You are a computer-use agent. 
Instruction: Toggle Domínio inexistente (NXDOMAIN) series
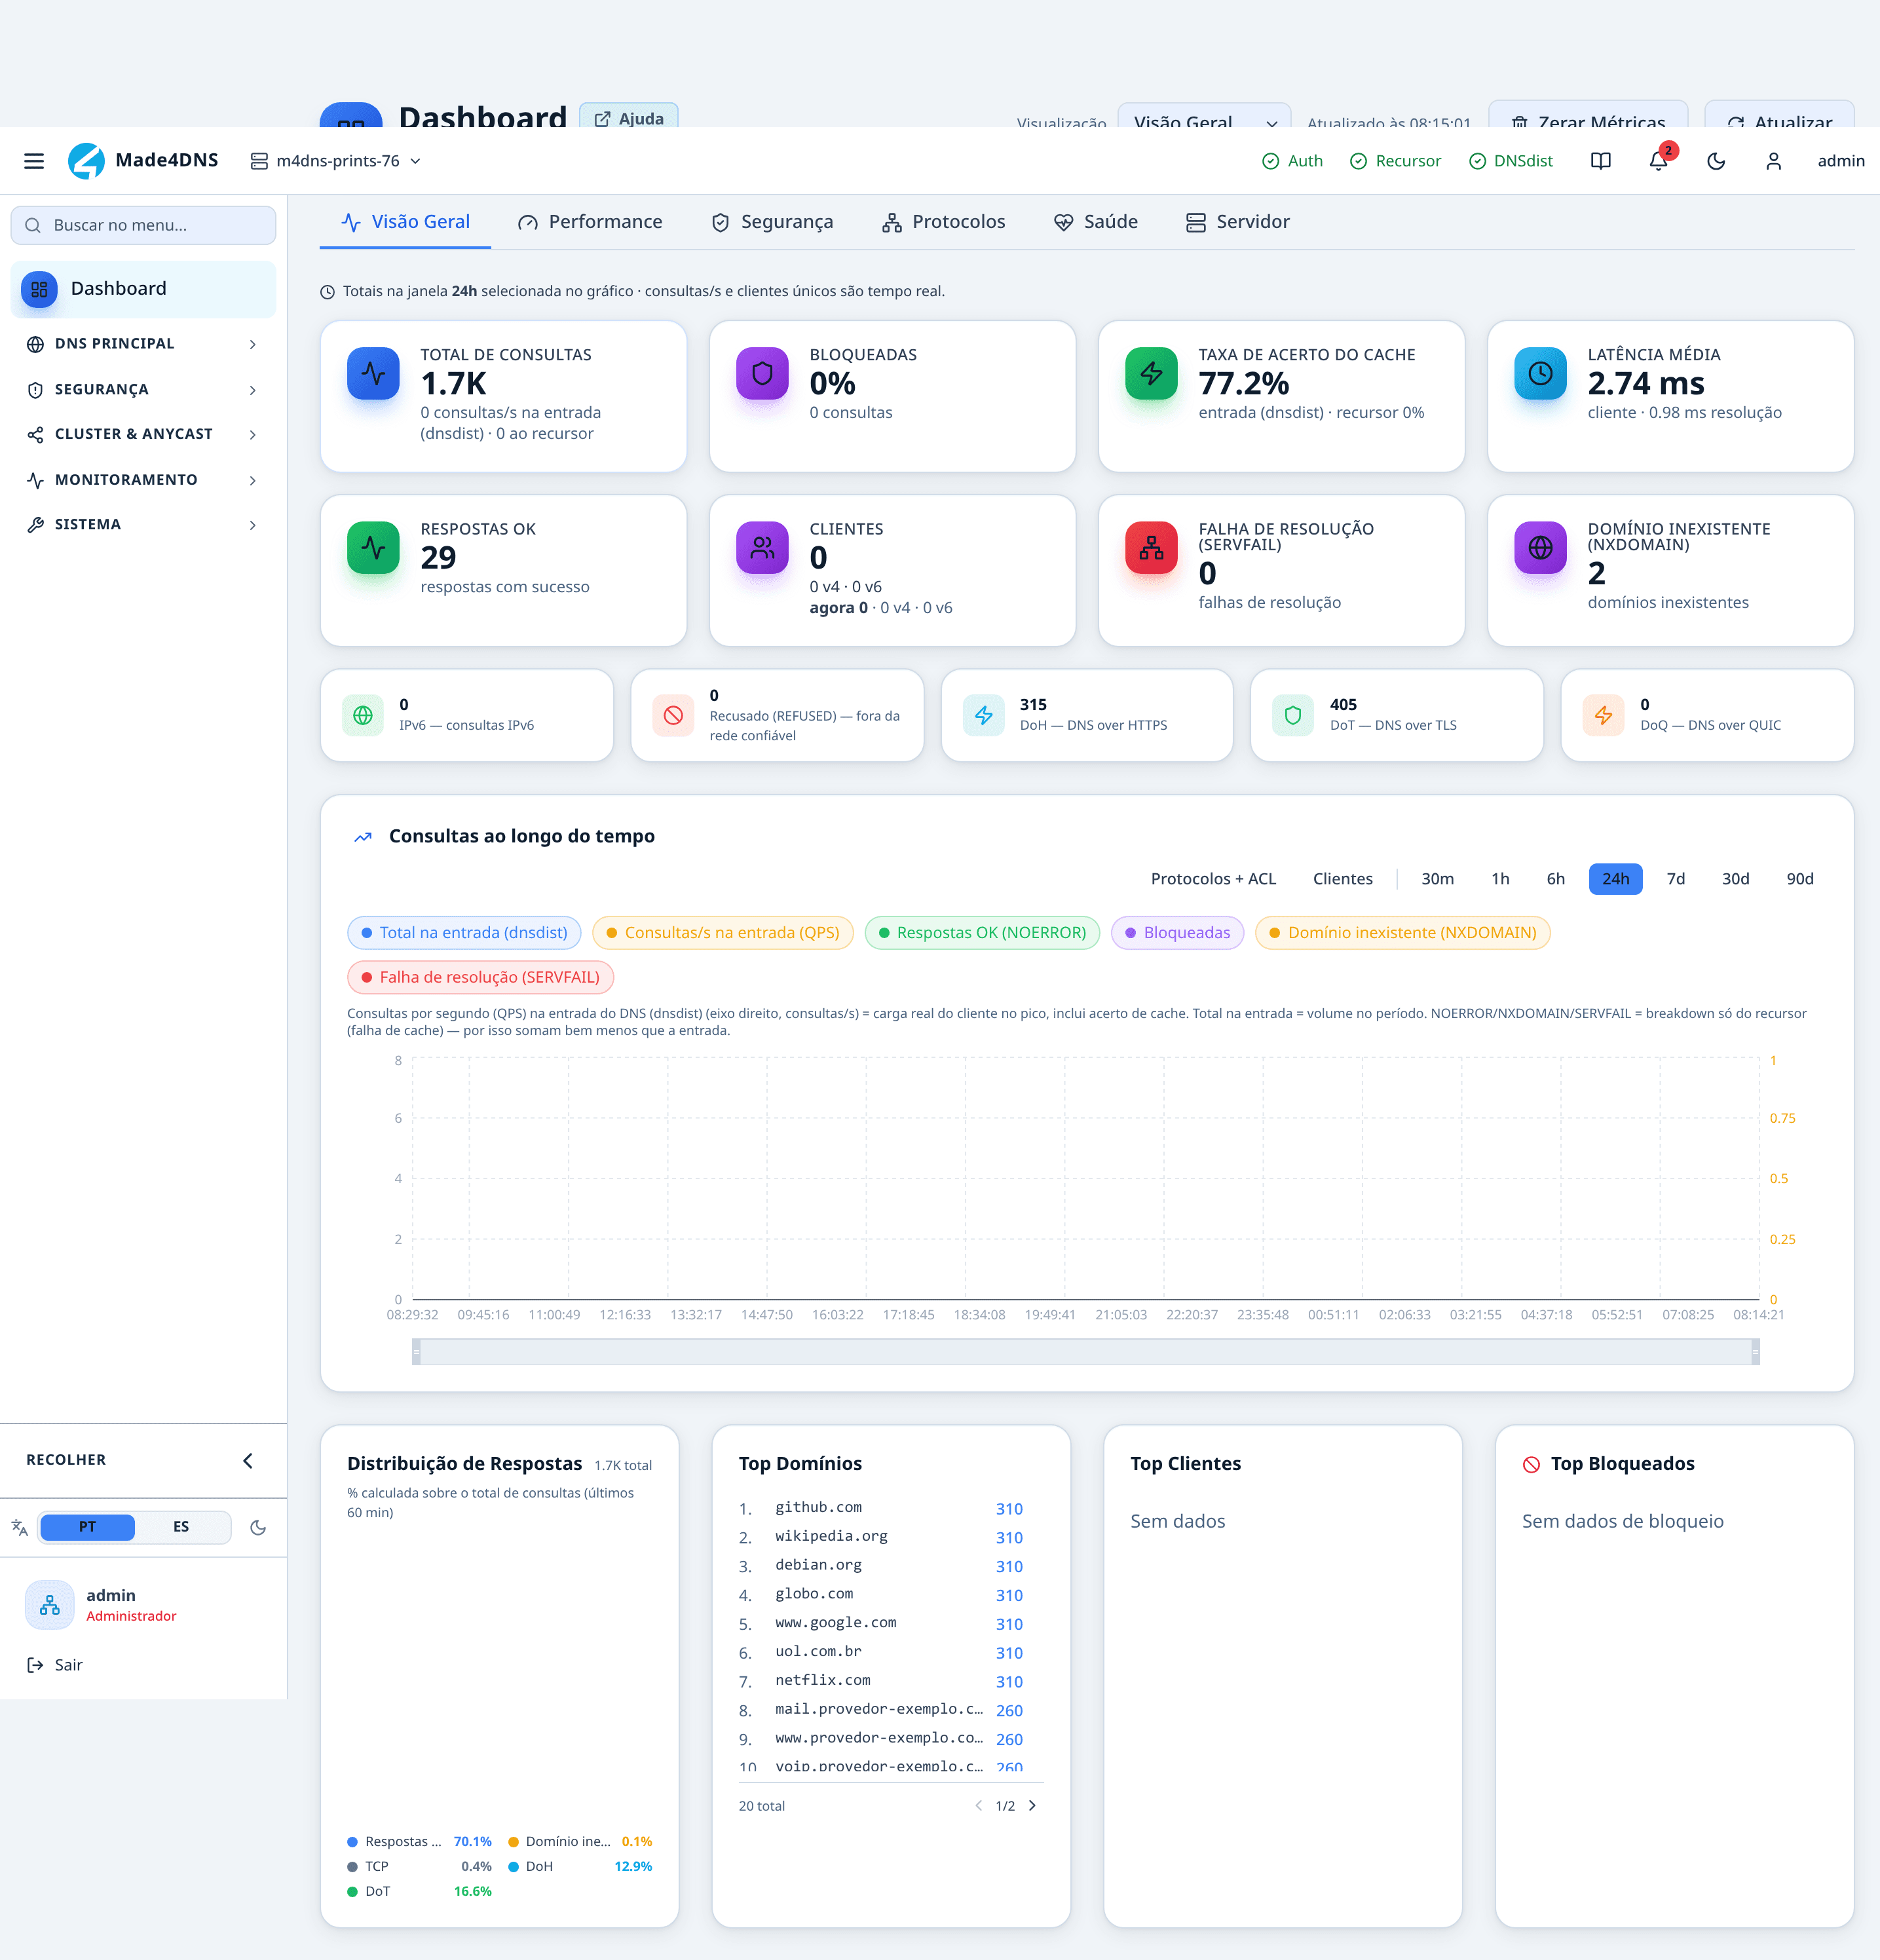(x=1403, y=933)
